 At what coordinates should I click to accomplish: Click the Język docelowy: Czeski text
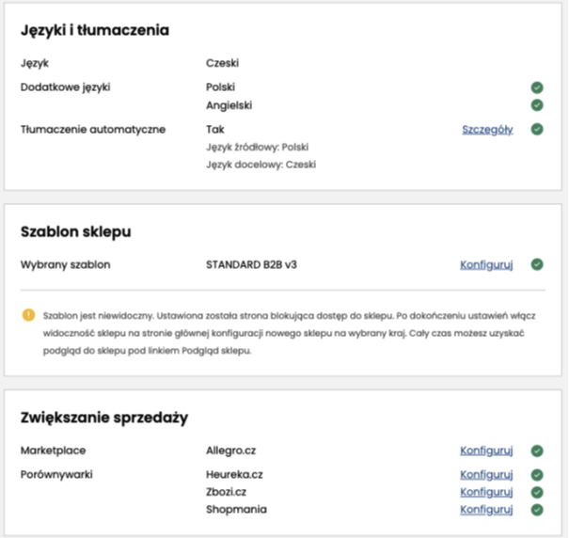tap(261, 165)
